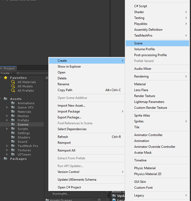Click the All Prefabs search icon
The height and width of the screenshot is (201, 191).
[13, 90]
